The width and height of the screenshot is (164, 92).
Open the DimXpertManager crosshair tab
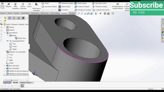click(19, 18)
